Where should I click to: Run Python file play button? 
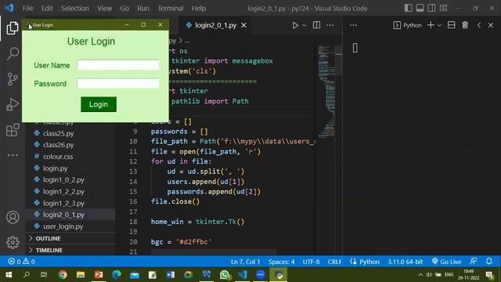pyautogui.click(x=295, y=25)
